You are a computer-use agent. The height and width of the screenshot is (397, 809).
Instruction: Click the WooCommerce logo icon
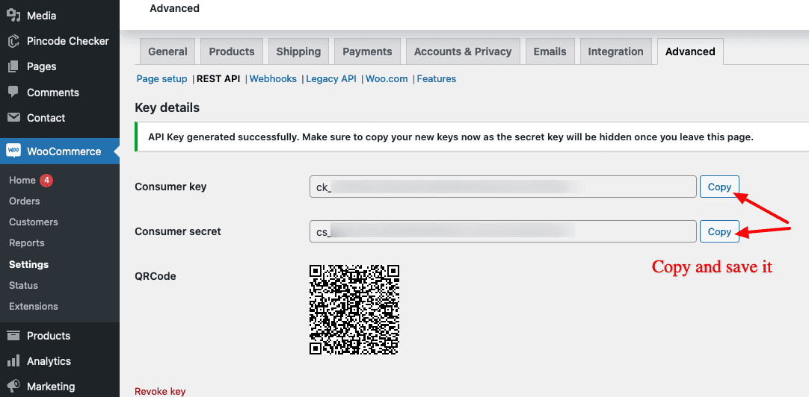pos(13,151)
